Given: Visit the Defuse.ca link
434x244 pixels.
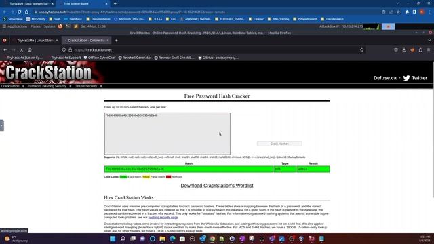Looking at the screenshot, I should (x=384, y=78).
